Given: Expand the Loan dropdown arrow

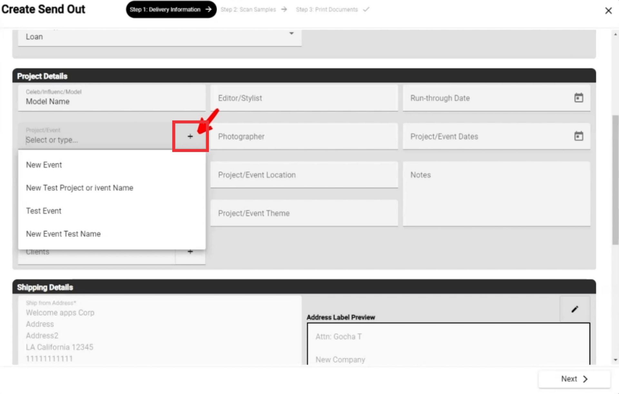Looking at the screenshot, I should point(291,33).
